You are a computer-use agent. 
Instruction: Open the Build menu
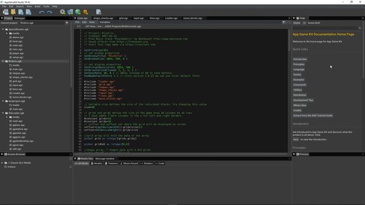point(38,6)
